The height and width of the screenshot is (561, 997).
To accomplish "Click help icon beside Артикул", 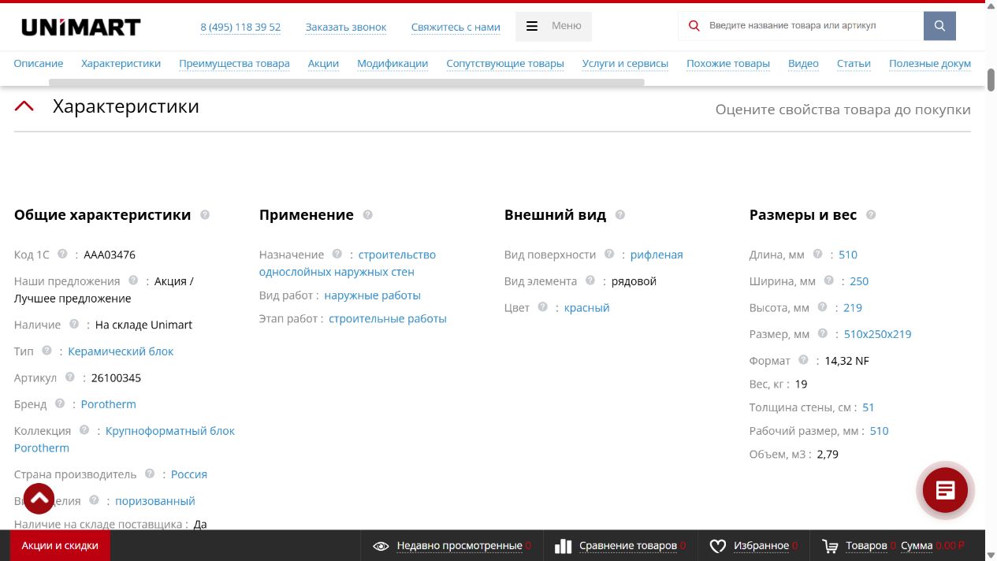I will [70, 377].
